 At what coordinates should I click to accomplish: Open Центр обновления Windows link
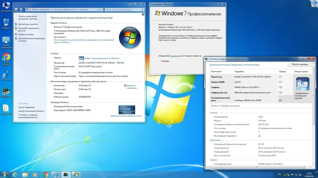tap(31, 111)
